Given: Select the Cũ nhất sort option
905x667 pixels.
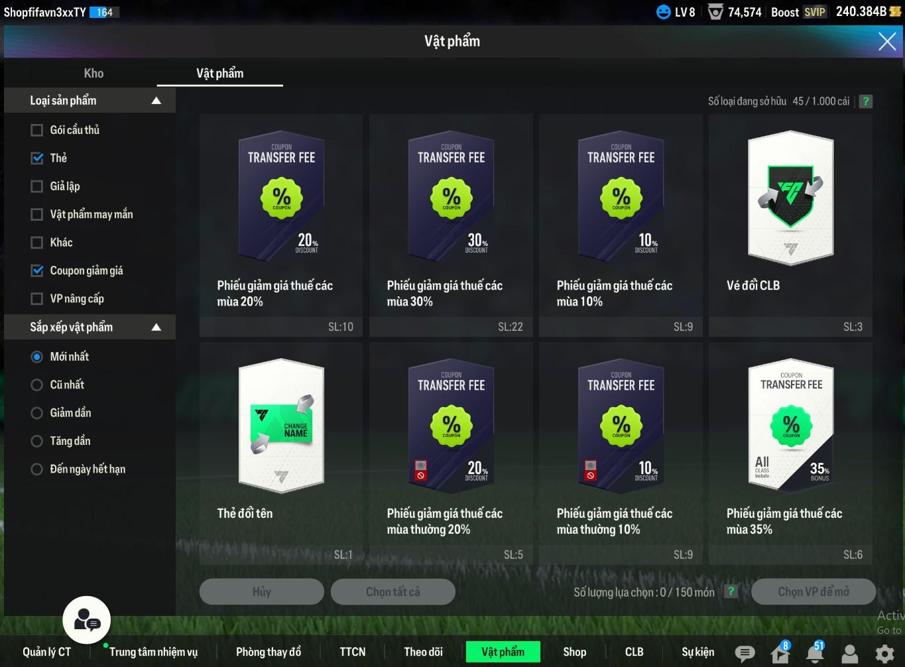Looking at the screenshot, I should coord(37,385).
